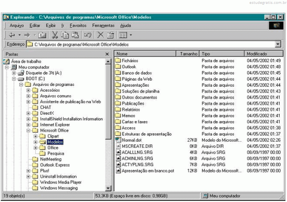Select Internet Explorer folder in tree

[x=55, y=125]
